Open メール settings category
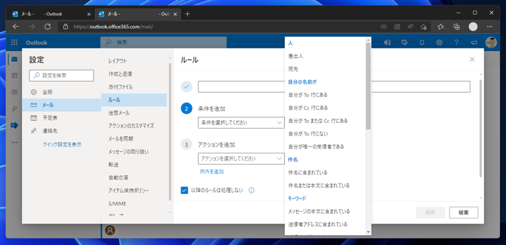Viewport: 506px width, 245px height. click(x=61, y=105)
